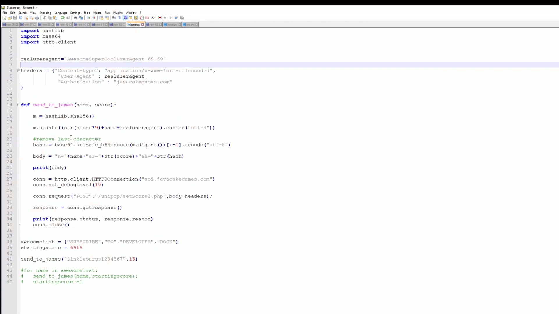Collapse the headers dictionary fold marker
The height and width of the screenshot is (314, 559).
click(x=19, y=71)
